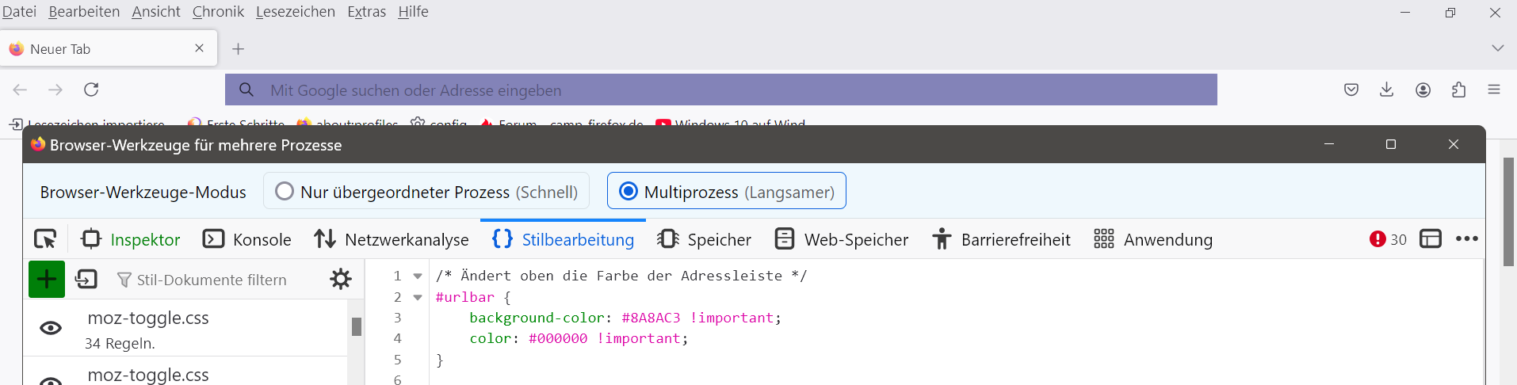Collapse the #urlbar rule on line 2
1517x385 pixels.
tap(418, 298)
